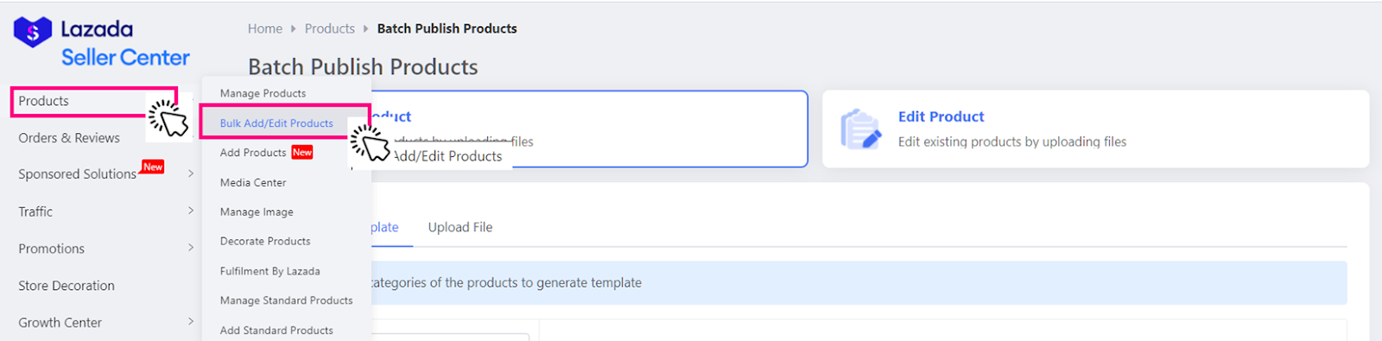Viewport: 1382px width, 341px height.
Task: Select Manage Image submenu item
Action: coord(257,212)
